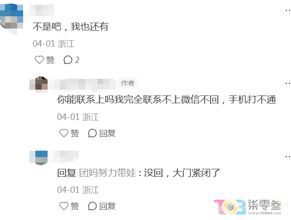This screenshot has width=291, height=220.
Task: Open more options dots for author's reply
Action: click(x=288, y=83)
